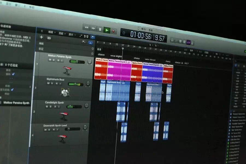Toggle the Cycle mode button
The height and width of the screenshot is (164, 246).
pos(172,40)
